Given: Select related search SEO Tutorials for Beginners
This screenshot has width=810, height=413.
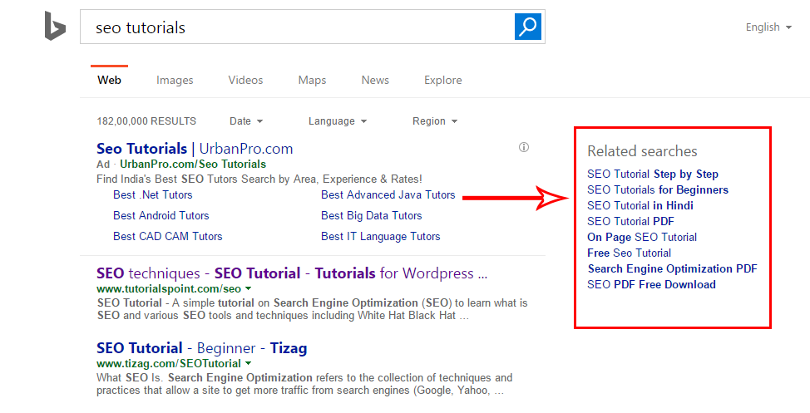Looking at the screenshot, I should (658, 190).
